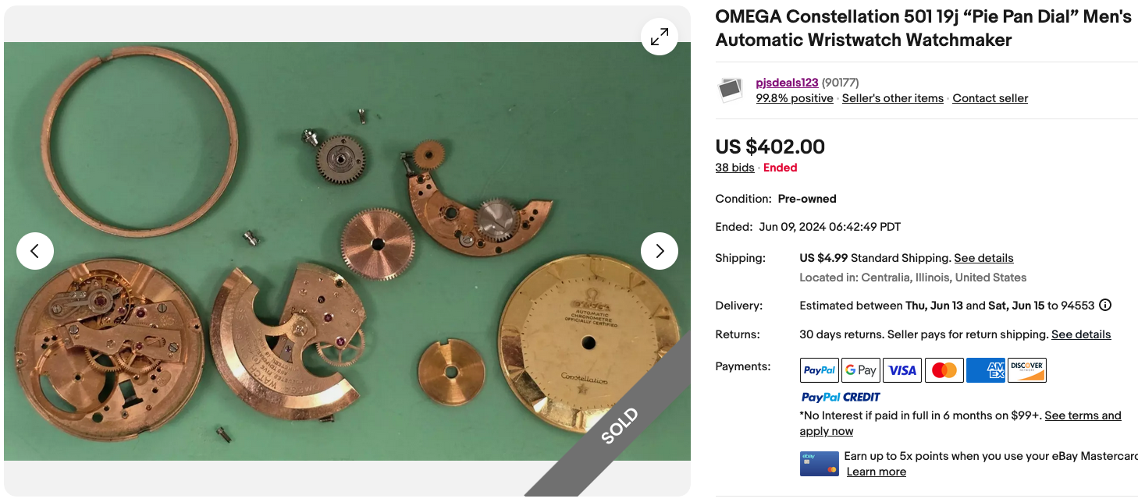Open Seller's other items
This screenshot has width=1138, height=502.
(893, 98)
